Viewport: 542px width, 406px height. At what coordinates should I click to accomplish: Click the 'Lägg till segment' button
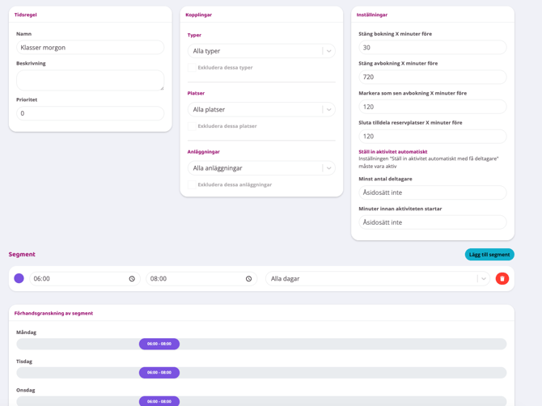(489, 255)
